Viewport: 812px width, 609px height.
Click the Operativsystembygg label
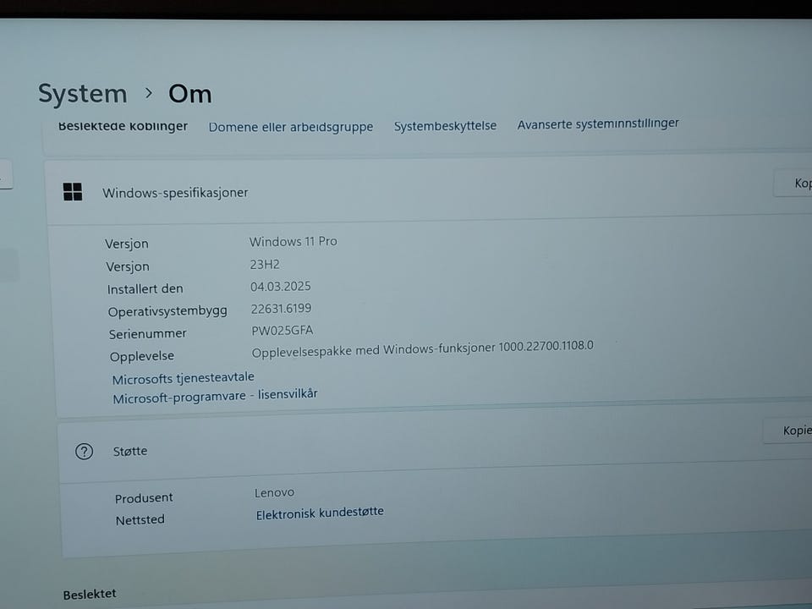(x=167, y=311)
